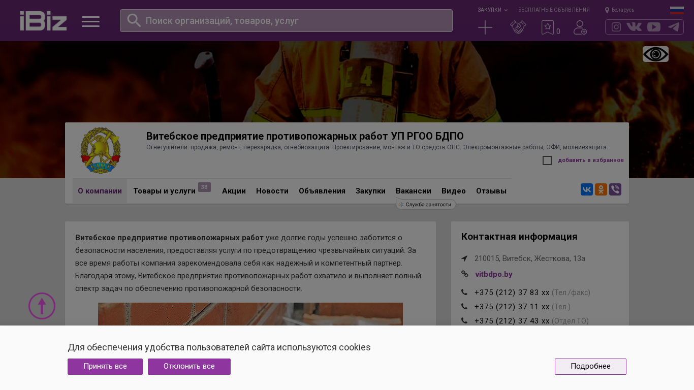Switch to the Видео tab

point(454,191)
